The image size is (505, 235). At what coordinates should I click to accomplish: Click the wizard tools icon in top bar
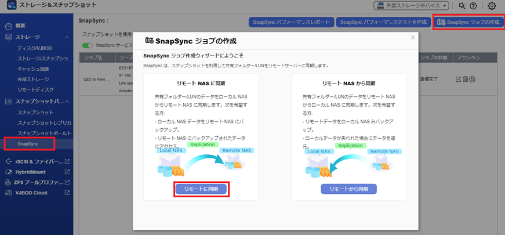tap(462, 6)
